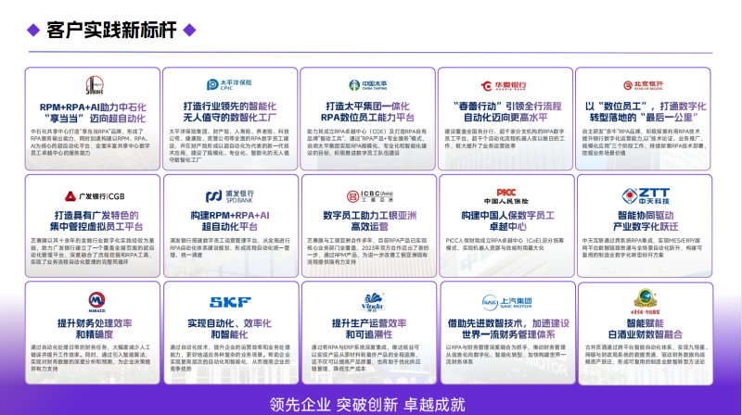Select headline 打造具有广发特色的集中管控虚拟员工平台
This screenshot has height=415, width=742.
(96, 220)
